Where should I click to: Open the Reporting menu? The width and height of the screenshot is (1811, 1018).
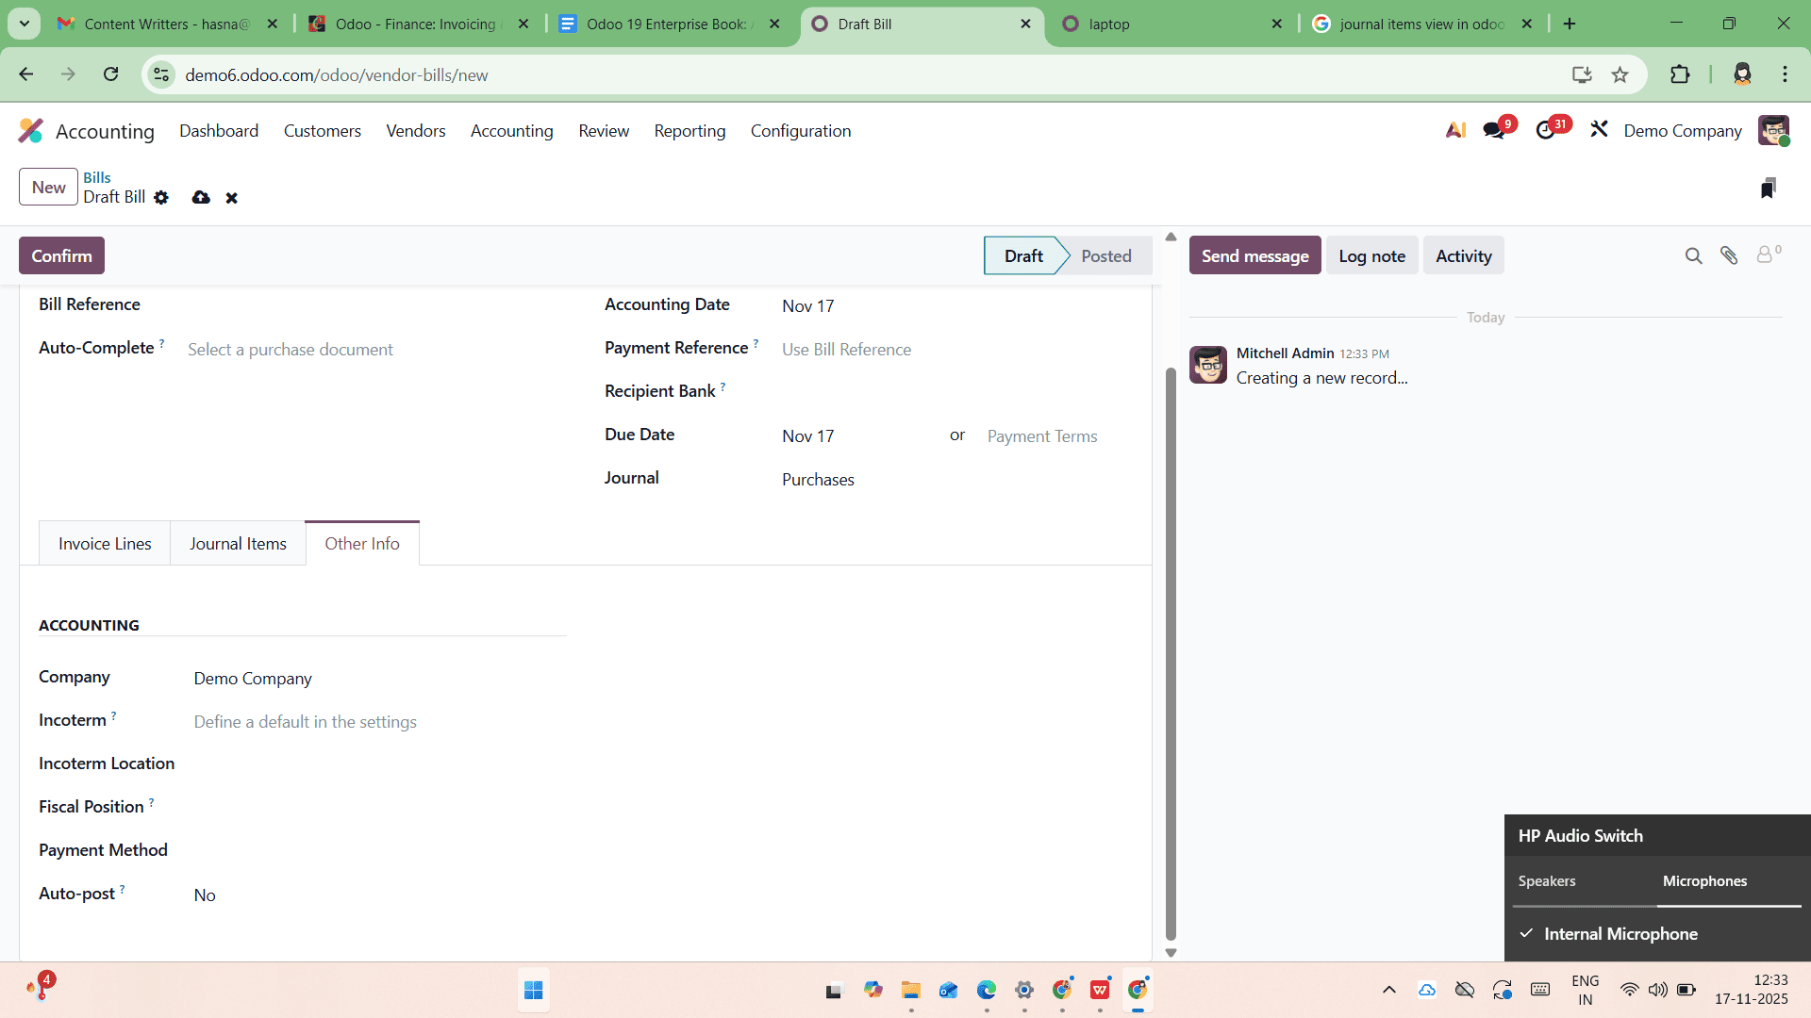point(690,131)
